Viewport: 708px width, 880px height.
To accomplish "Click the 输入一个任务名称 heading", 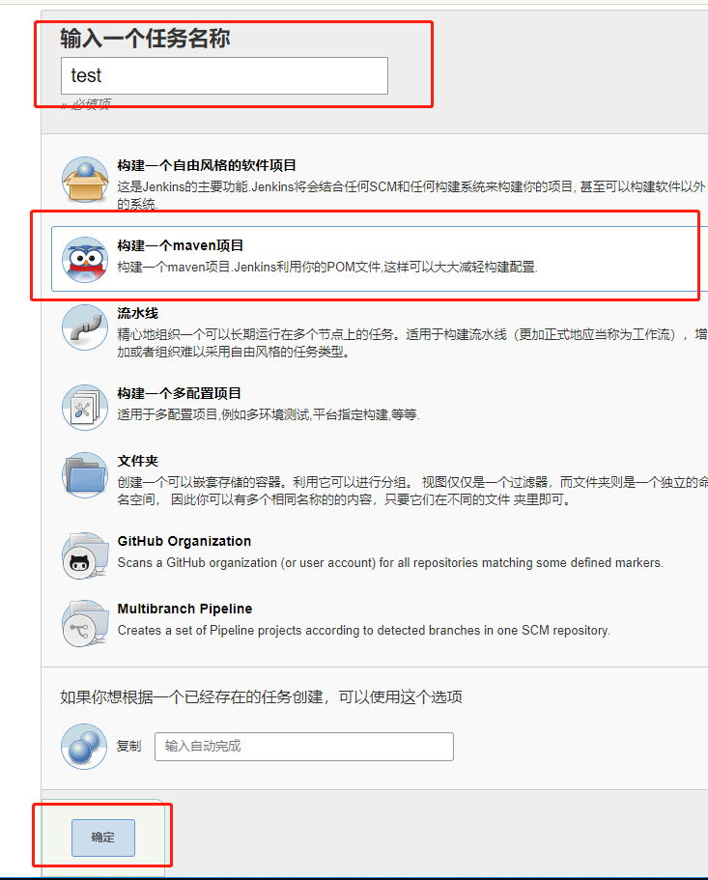I will point(145,39).
